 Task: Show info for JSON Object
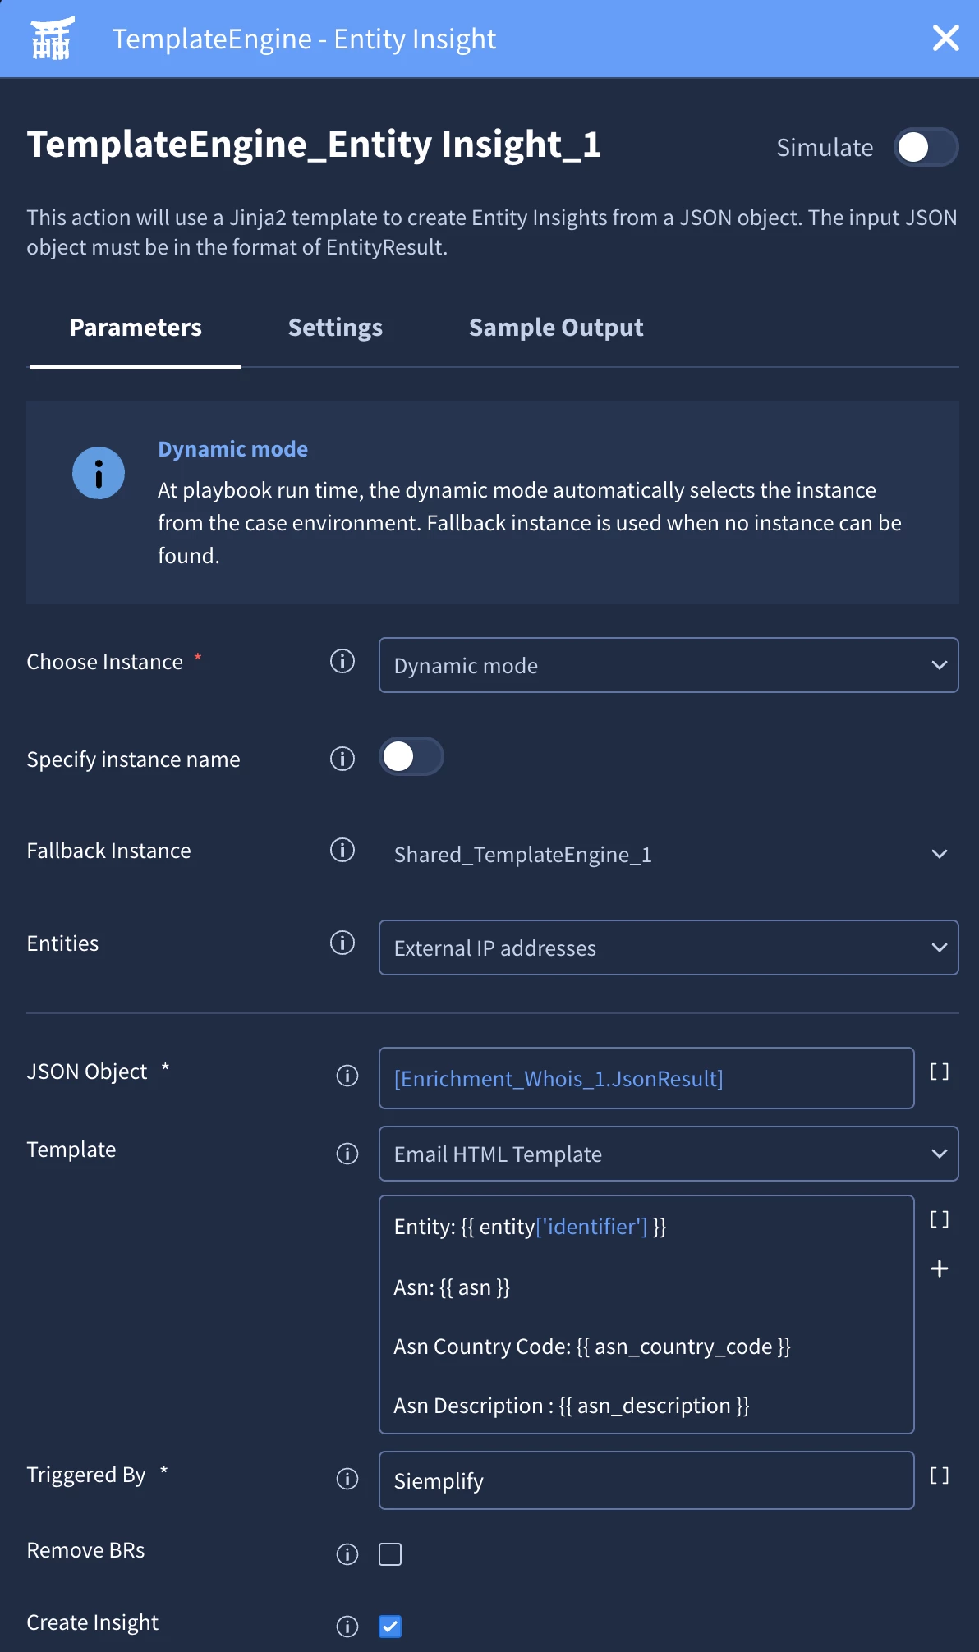click(x=347, y=1076)
